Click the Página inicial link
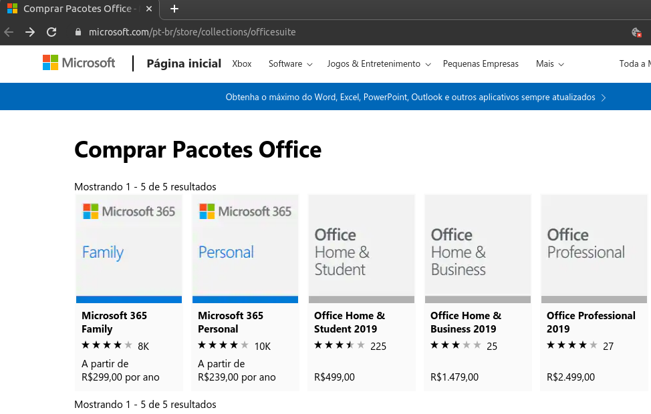This screenshot has width=651, height=414. (x=184, y=64)
